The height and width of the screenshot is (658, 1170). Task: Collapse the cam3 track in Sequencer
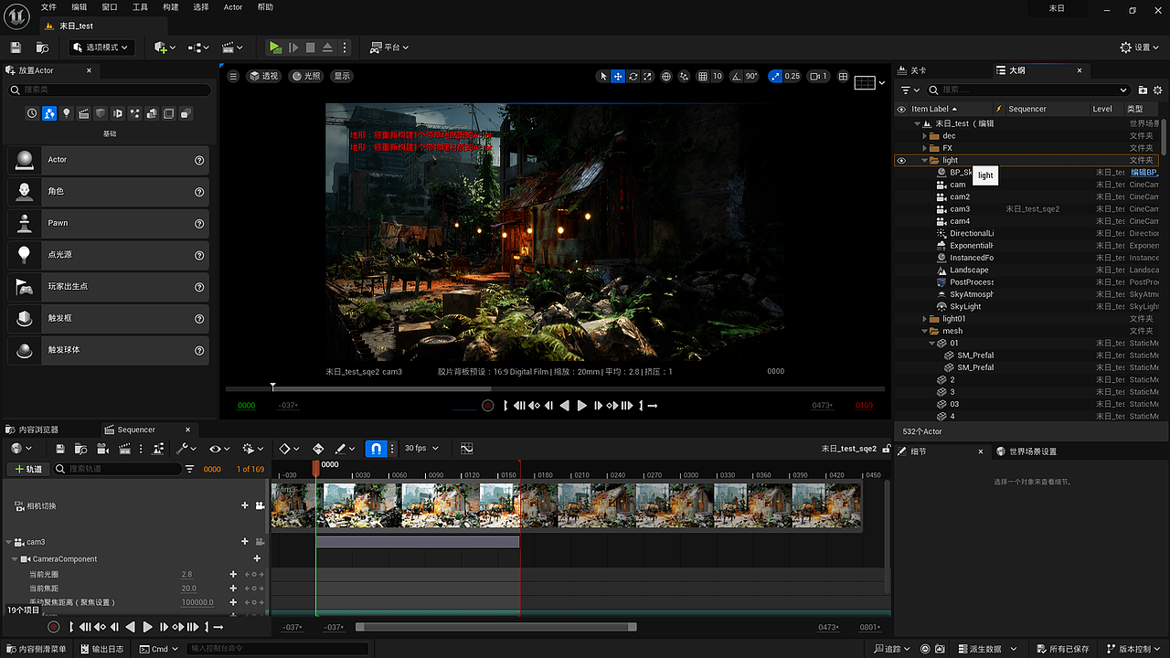click(9, 542)
